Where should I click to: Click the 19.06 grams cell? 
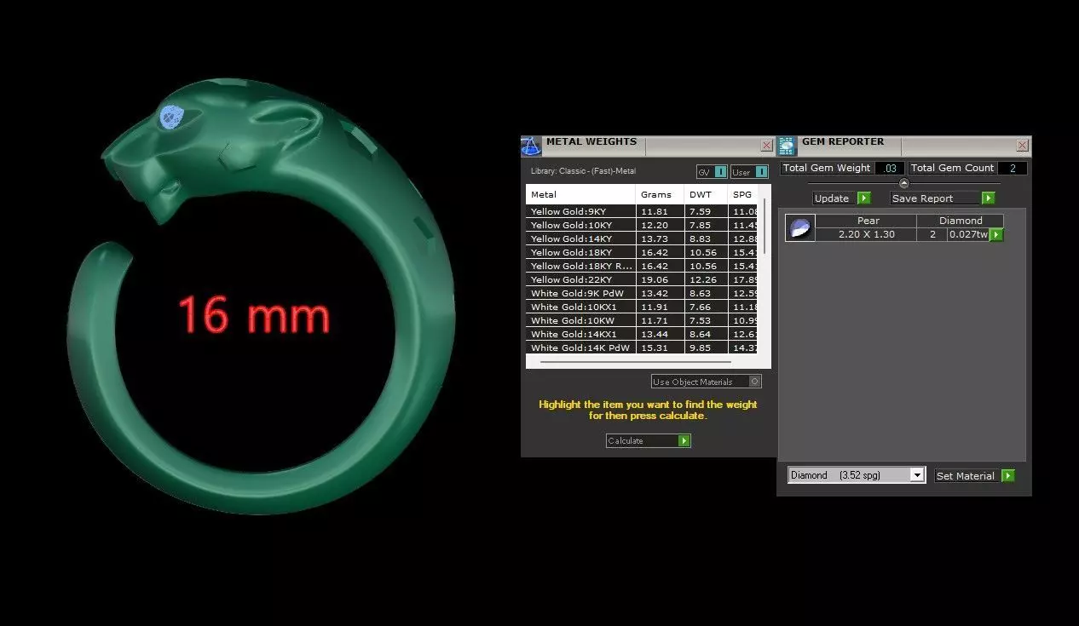point(661,279)
